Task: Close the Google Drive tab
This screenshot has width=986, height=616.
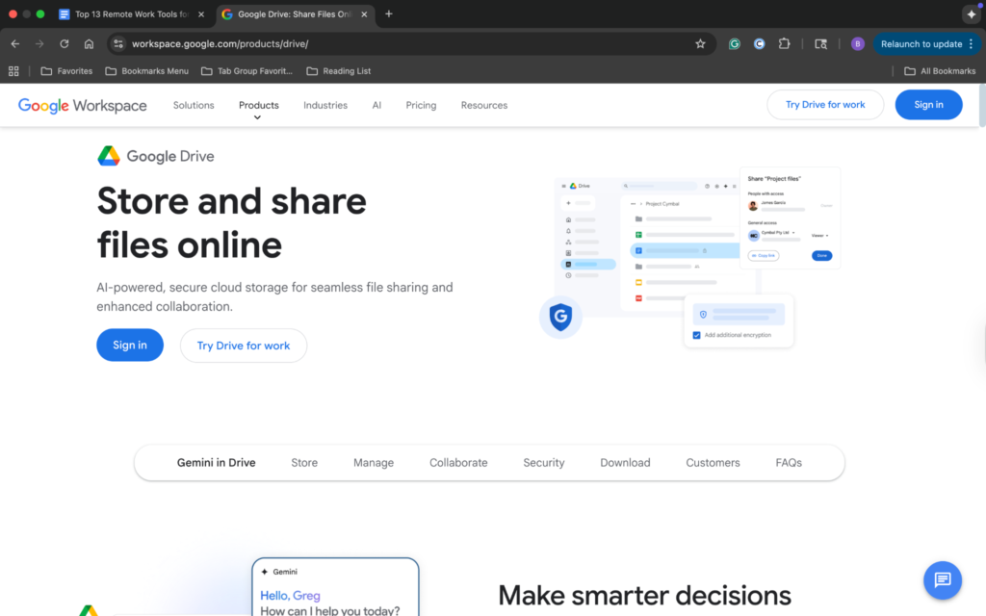Action: (x=364, y=13)
